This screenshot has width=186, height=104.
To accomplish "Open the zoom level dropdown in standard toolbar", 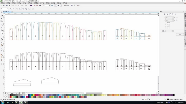I will coord(50,5).
